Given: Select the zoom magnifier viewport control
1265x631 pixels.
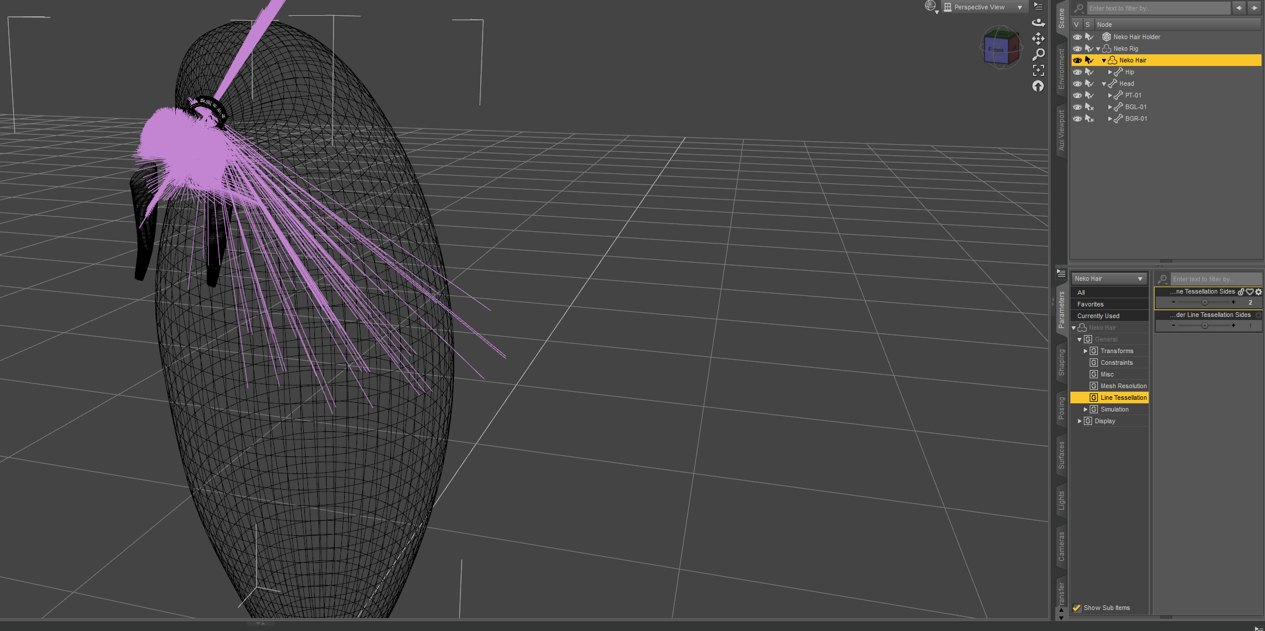Looking at the screenshot, I should point(1038,54).
